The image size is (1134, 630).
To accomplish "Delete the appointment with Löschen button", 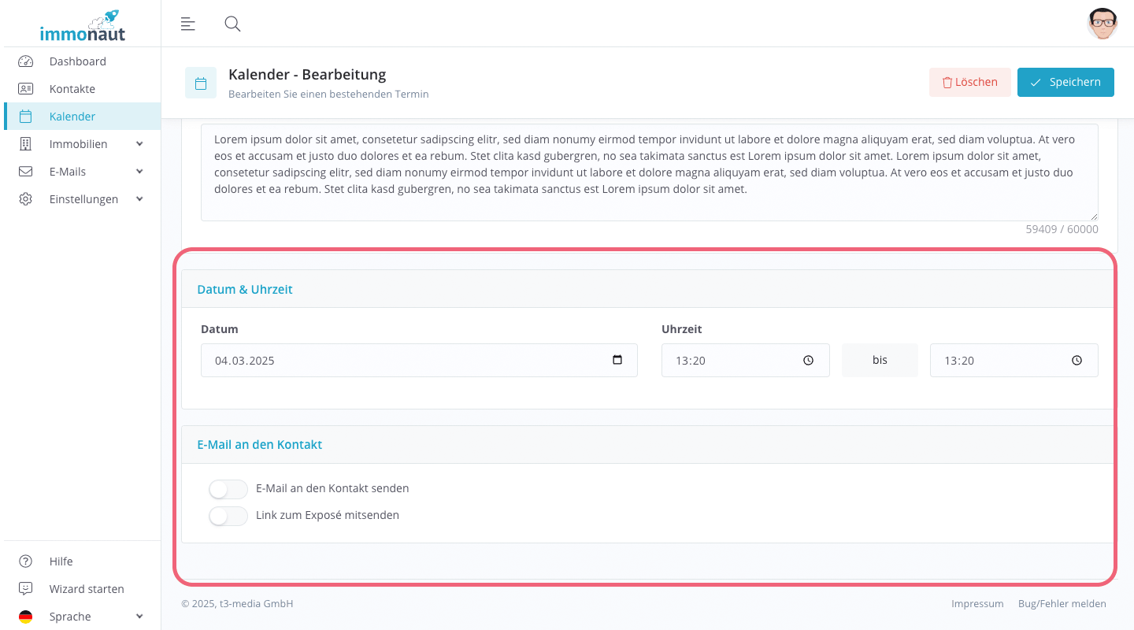I will pos(969,82).
